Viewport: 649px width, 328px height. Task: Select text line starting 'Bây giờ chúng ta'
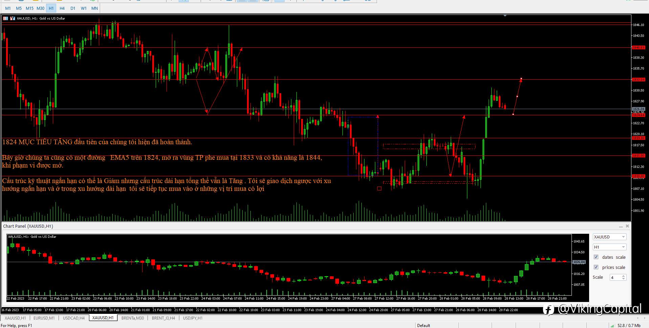point(162,157)
